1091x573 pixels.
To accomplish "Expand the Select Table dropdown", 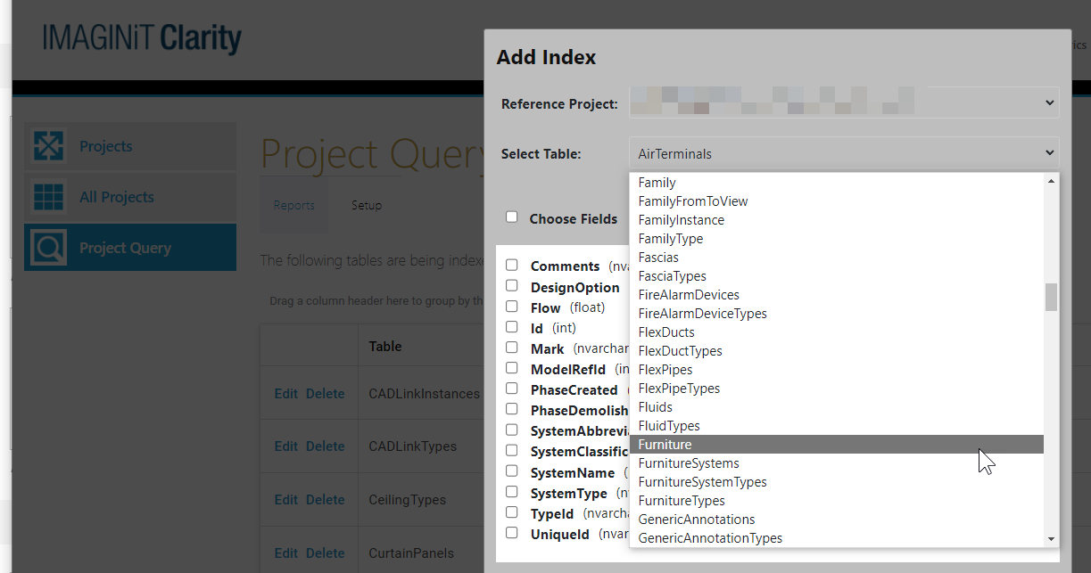I will (x=843, y=153).
